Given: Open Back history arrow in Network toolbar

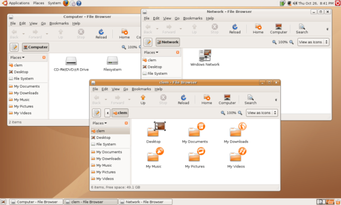Looking at the screenshot, I should pyautogui.click(x=157, y=29).
